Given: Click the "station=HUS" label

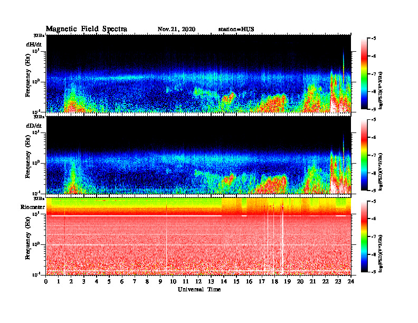Looking at the screenshot, I should [x=236, y=30].
